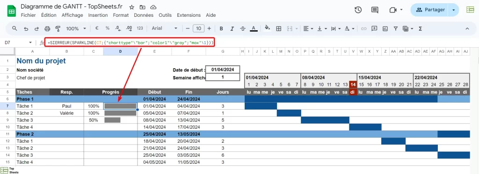
Task: Collapse the toolbar with the chevron
Action: [467, 28]
